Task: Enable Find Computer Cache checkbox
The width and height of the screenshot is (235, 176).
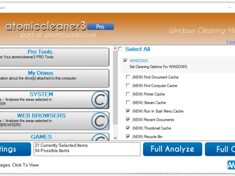Action: pyautogui.click(x=128, y=85)
